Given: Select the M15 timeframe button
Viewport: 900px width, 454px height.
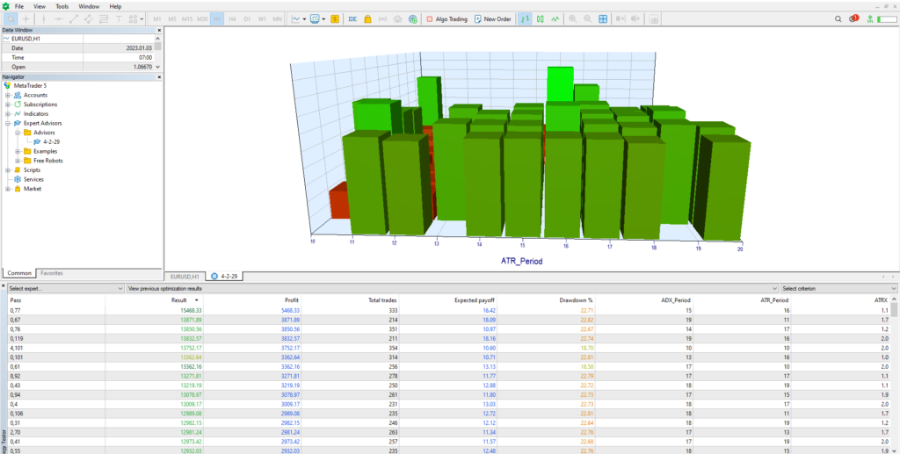Looking at the screenshot, I should coord(187,18).
